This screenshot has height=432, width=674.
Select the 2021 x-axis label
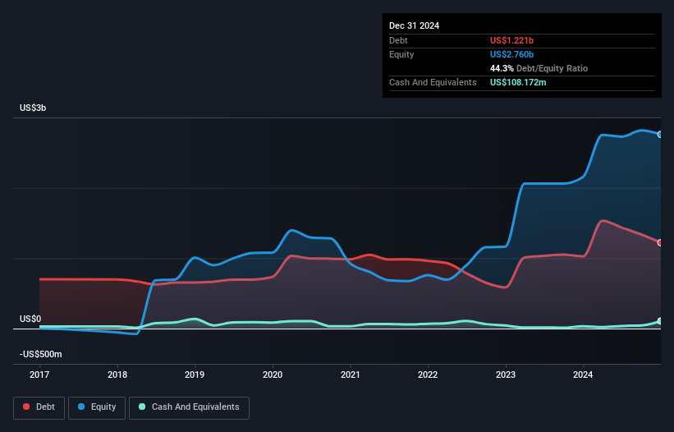pyautogui.click(x=351, y=375)
